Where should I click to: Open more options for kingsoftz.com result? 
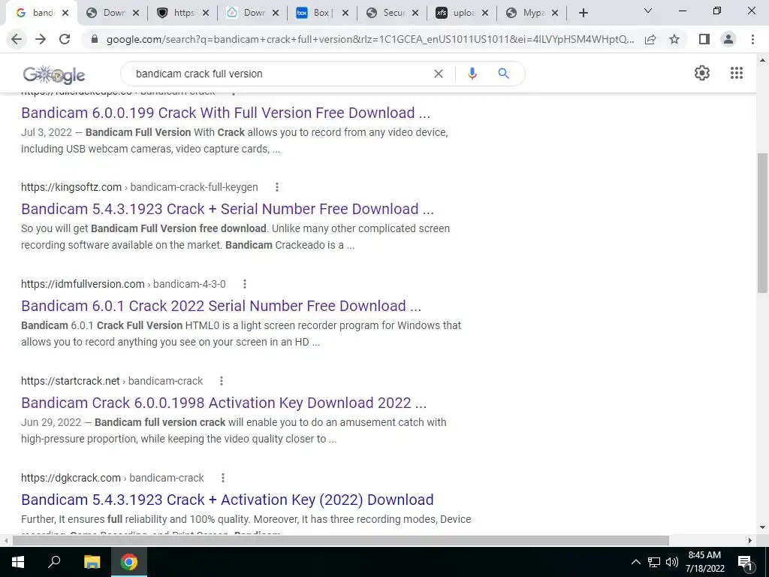coord(276,187)
